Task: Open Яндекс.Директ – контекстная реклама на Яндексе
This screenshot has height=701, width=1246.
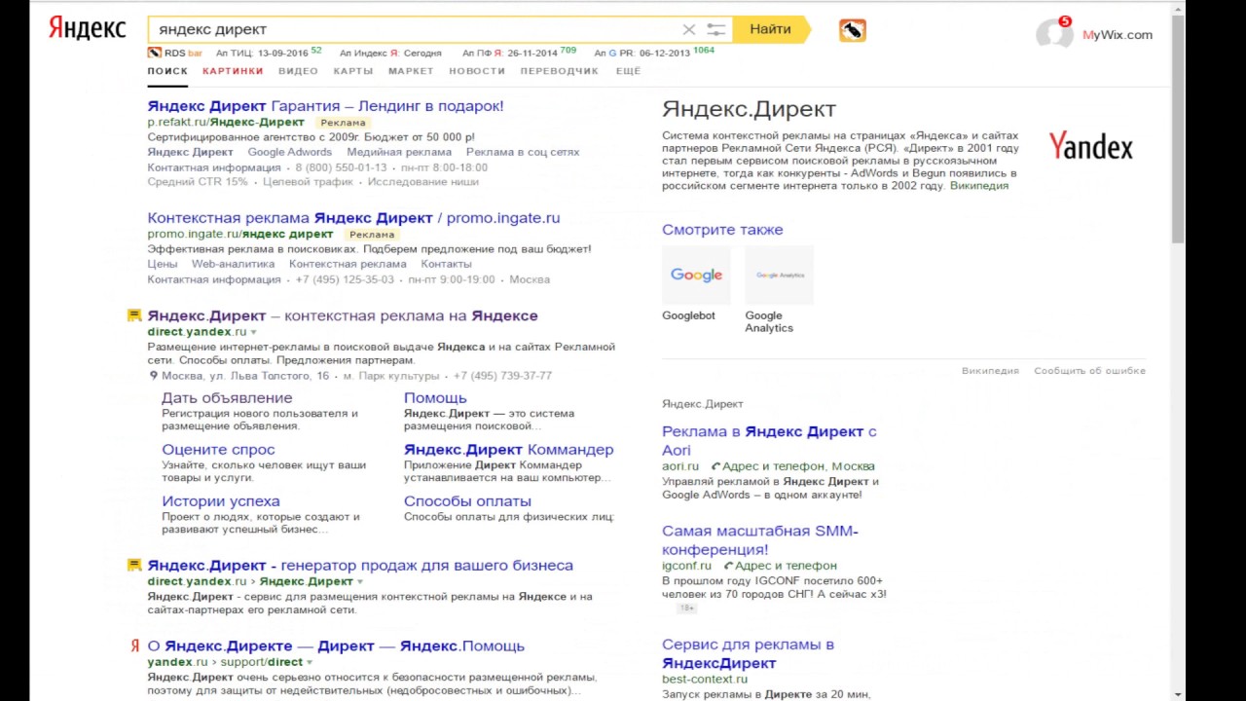Action: pos(343,315)
